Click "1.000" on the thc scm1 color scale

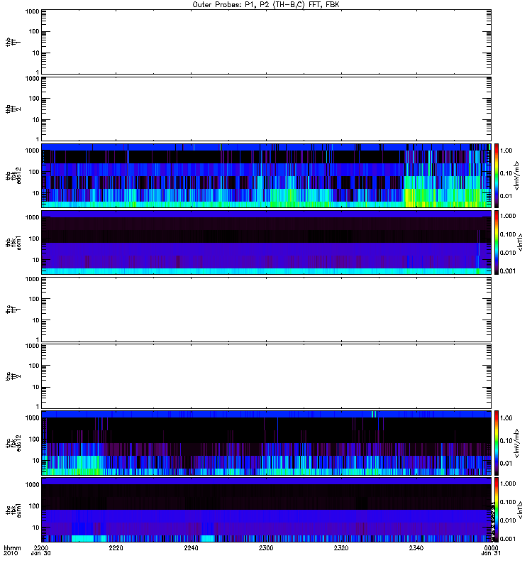tap(507, 484)
